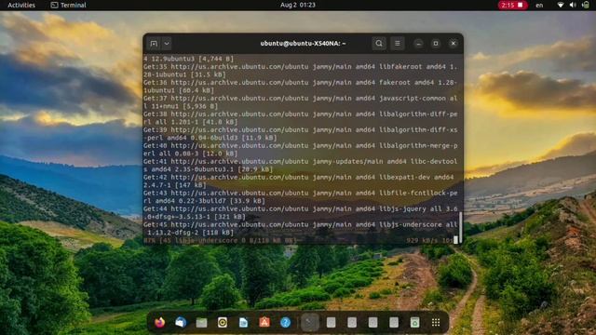
Task: Open the en keyboard layout menu
Action: (539, 5)
